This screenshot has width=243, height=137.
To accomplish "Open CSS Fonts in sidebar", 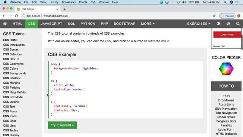I will point(10,112).
